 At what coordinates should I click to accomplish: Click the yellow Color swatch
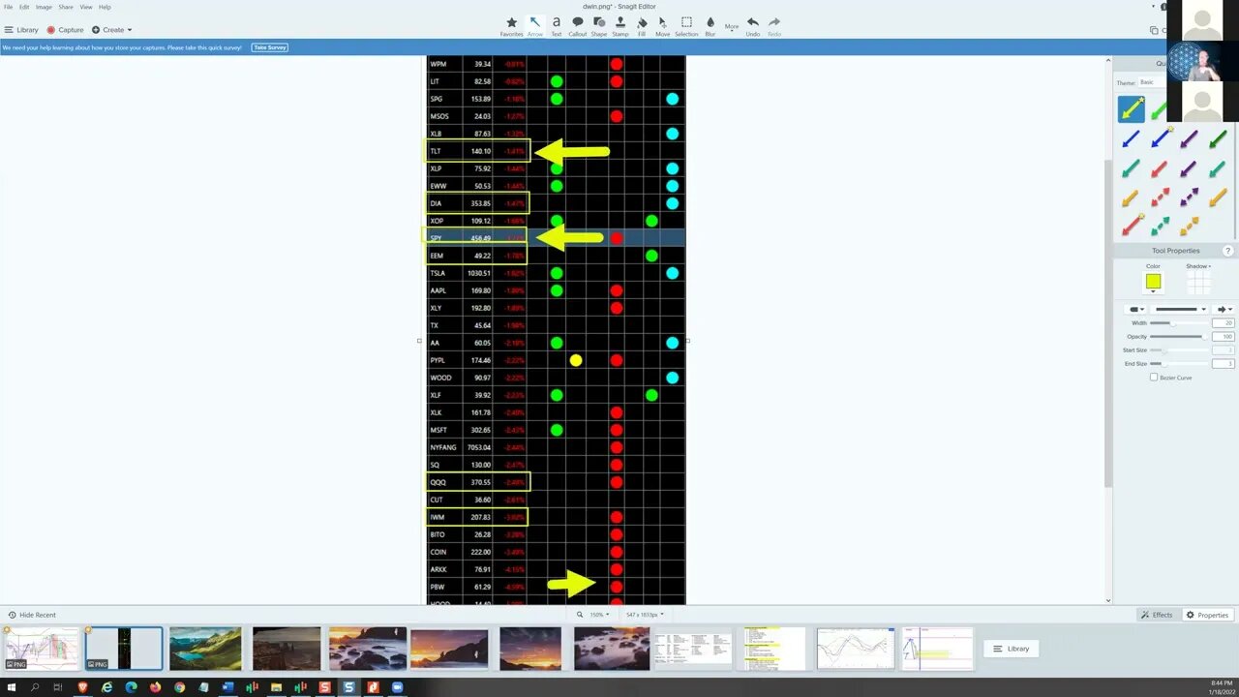[1153, 281]
